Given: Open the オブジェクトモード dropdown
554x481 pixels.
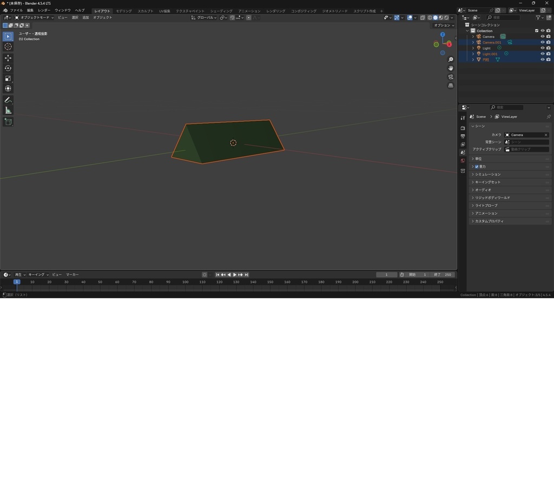Looking at the screenshot, I should tap(34, 18).
